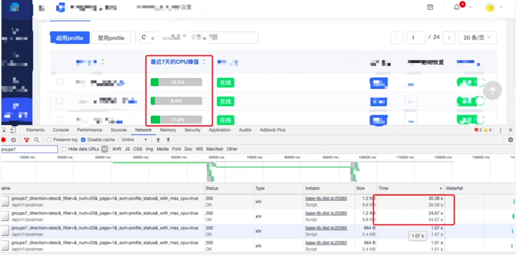This screenshot has width=516, height=255.
Task: Filter requests by WS type
Action: [199, 149]
